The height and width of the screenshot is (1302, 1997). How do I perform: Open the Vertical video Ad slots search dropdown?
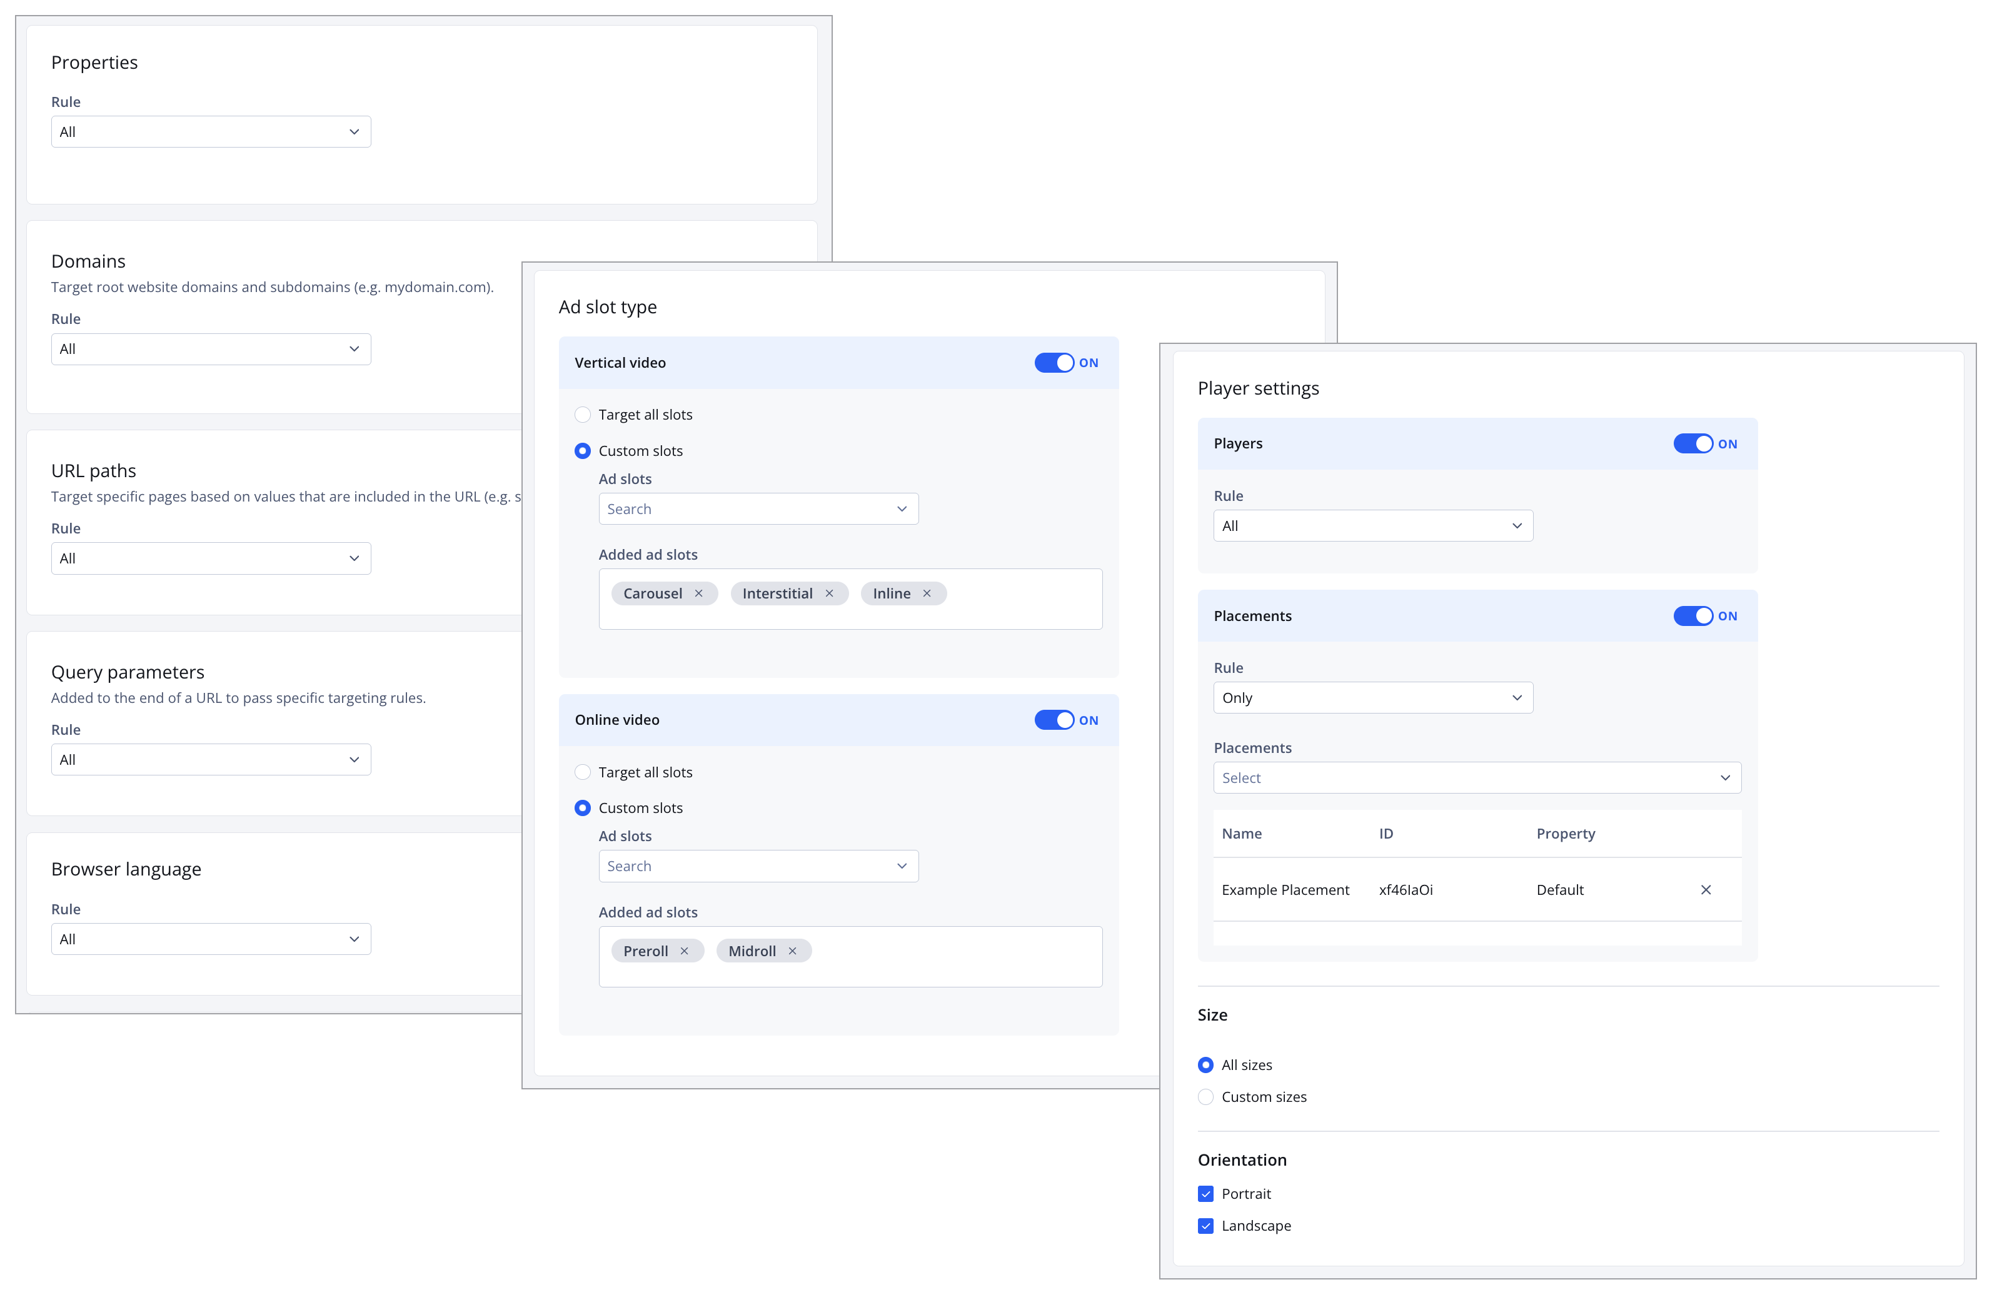758,508
